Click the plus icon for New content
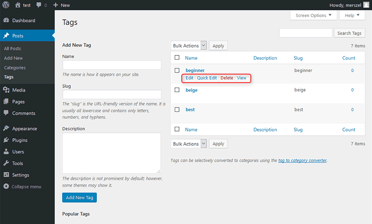Viewport: 372px width, 224px height. click(56, 5)
